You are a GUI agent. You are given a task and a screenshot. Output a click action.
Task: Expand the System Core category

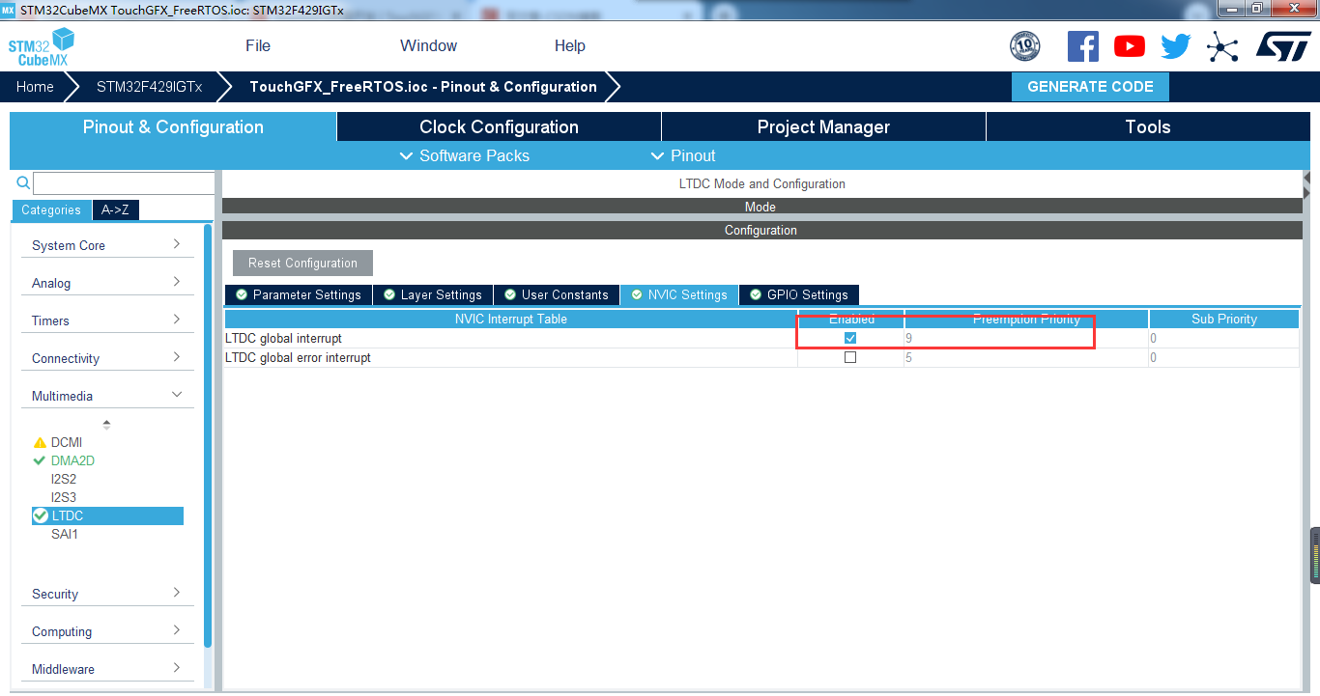pyautogui.click(x=107, y=245)
